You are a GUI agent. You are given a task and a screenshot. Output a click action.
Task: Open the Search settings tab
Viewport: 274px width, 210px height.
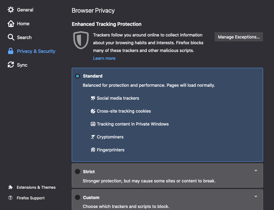(x=24, y=37)
